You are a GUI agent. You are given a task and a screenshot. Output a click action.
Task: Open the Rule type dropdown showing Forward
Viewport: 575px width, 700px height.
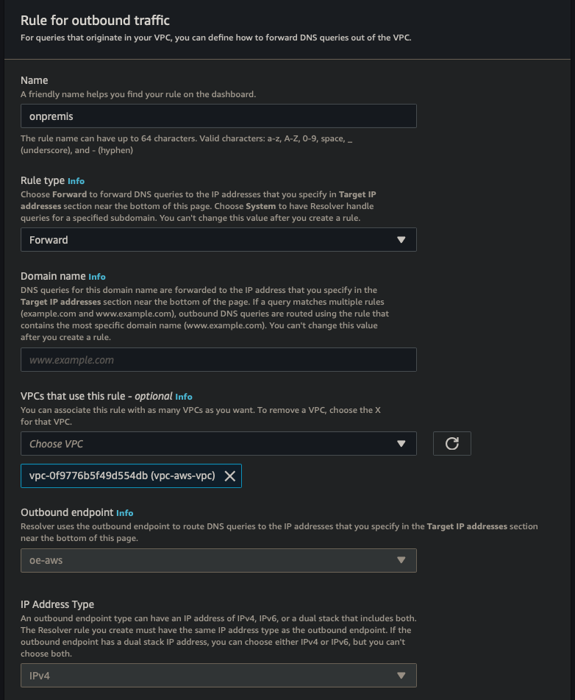(x=218, y=239)
